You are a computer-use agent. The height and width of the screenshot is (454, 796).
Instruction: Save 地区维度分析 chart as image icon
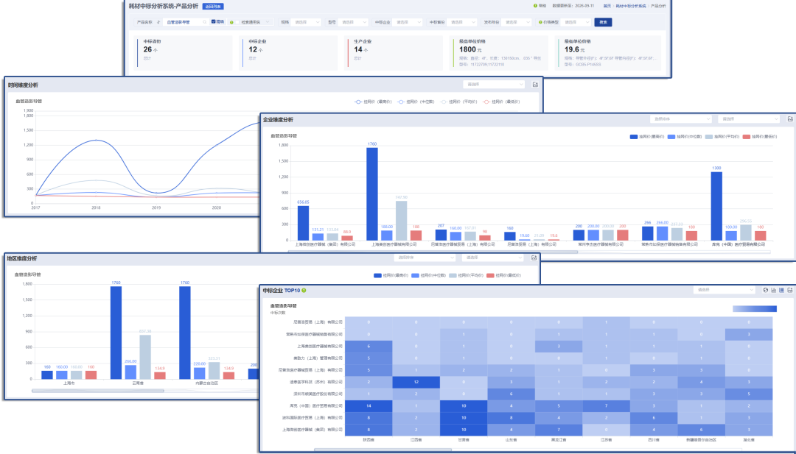[534, 258]
